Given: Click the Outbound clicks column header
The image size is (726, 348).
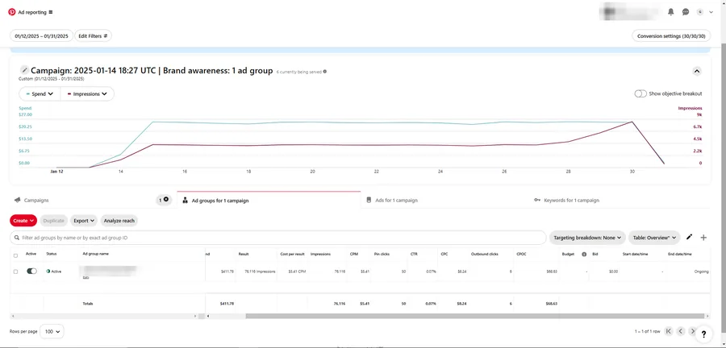Looking at the screenshot, I should coord(484,254).
